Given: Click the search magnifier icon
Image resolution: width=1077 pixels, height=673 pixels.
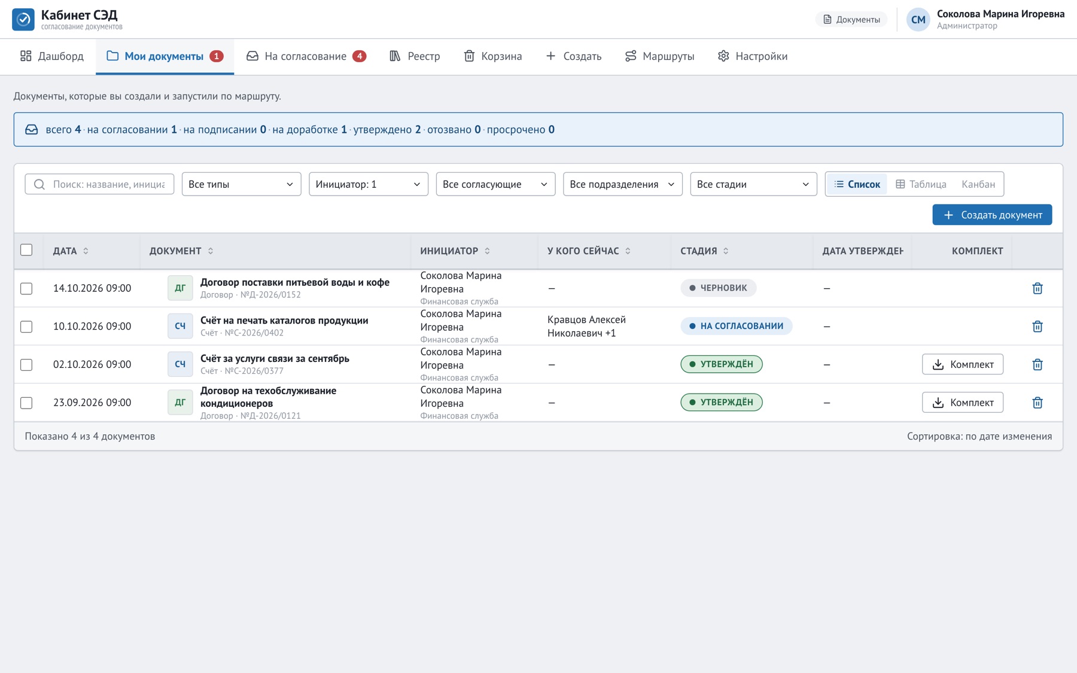Looking at the screenshot, I should click(x=39, y=184).
